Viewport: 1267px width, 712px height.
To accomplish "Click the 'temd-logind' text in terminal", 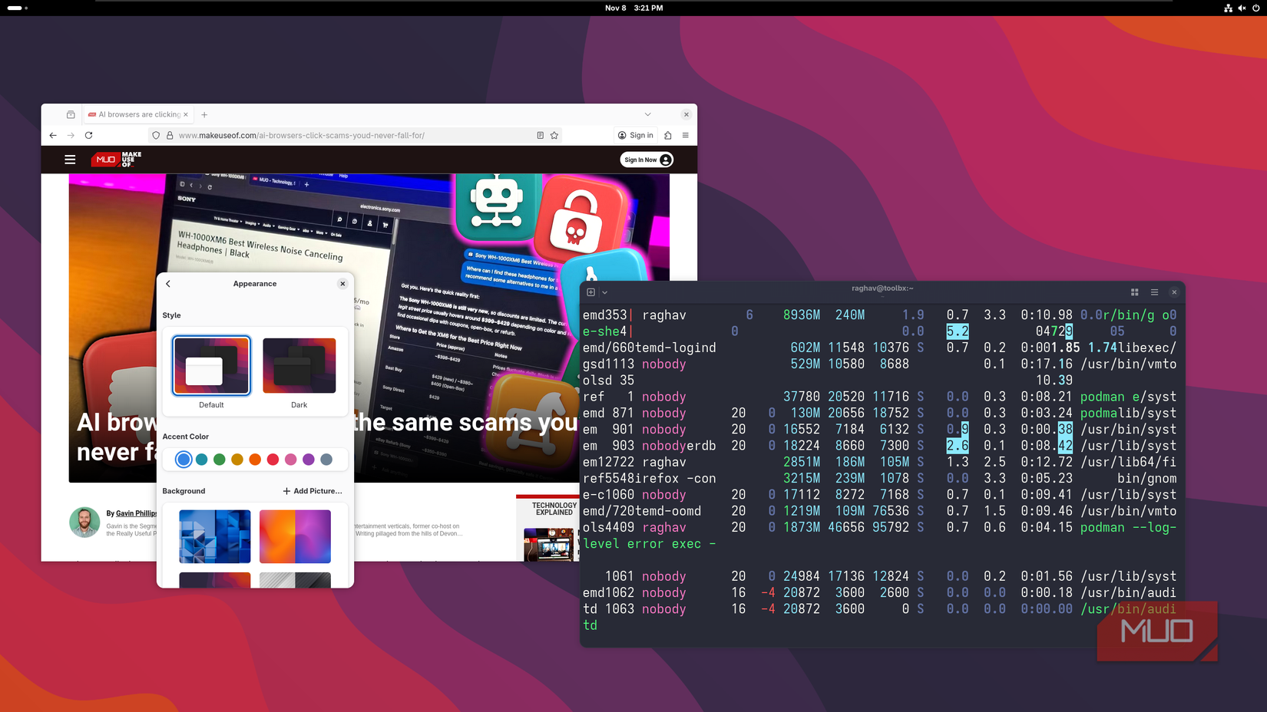I will (x=676, y=348).
